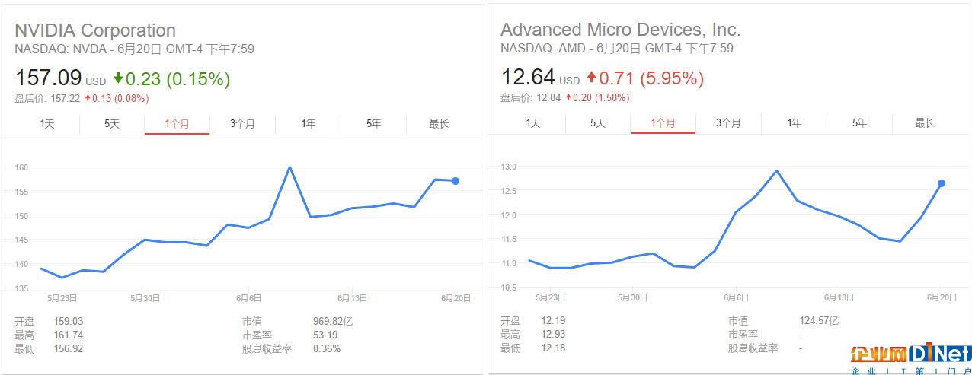972x375 pixels.
Task: Click the 6月13日 label on AMD chart
Action: [838, 298]
